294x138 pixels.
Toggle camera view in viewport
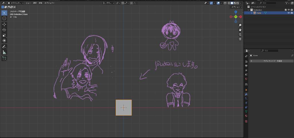click(240, 34)
